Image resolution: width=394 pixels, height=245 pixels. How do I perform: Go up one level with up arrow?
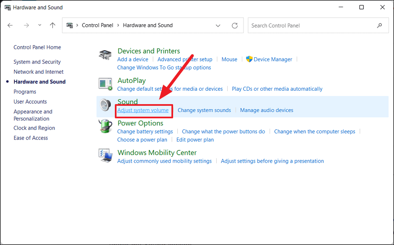tap(52, 26)
